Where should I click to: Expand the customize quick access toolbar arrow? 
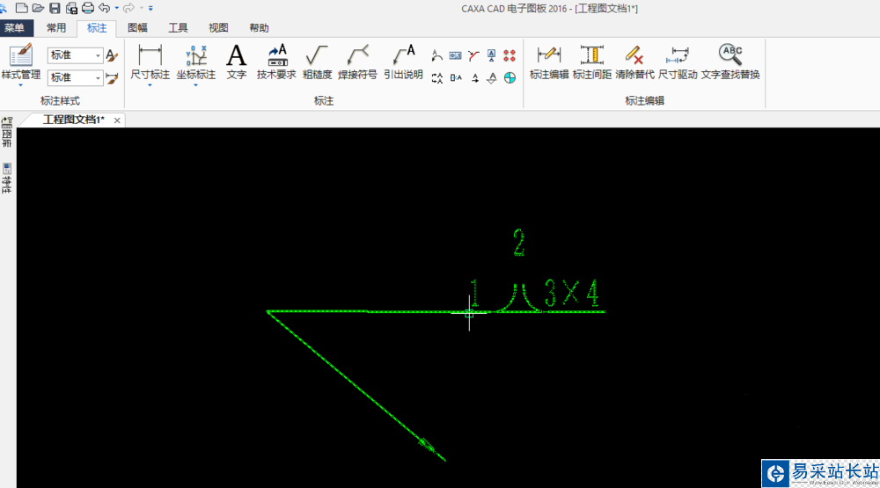click(150, 8)
